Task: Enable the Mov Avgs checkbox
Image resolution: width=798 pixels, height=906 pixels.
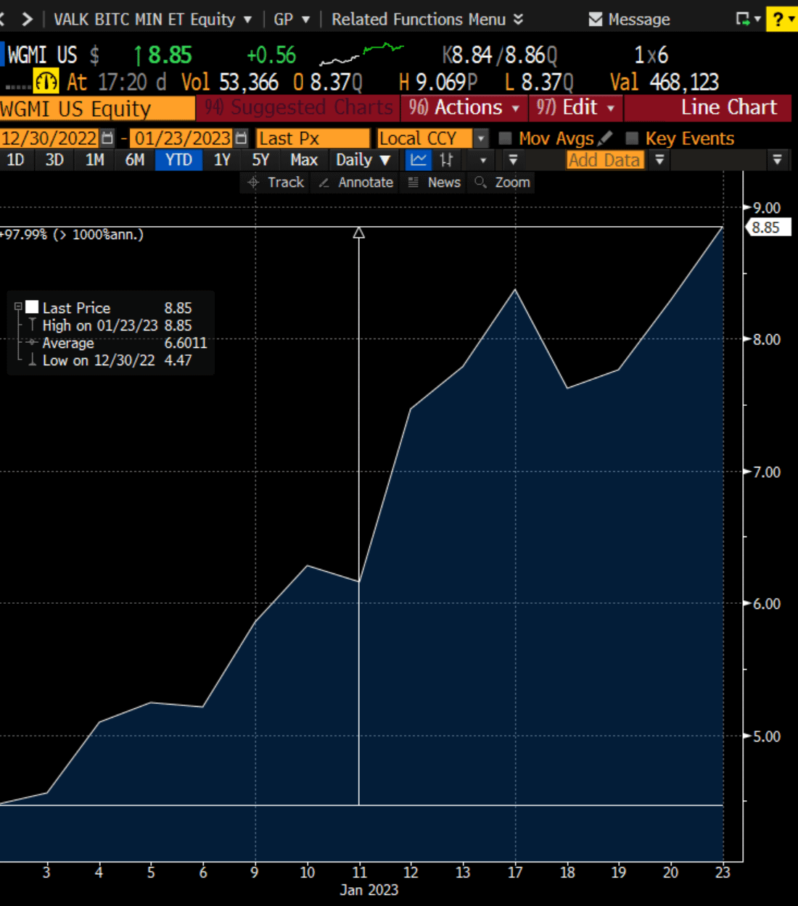Action: coord(506,138)
